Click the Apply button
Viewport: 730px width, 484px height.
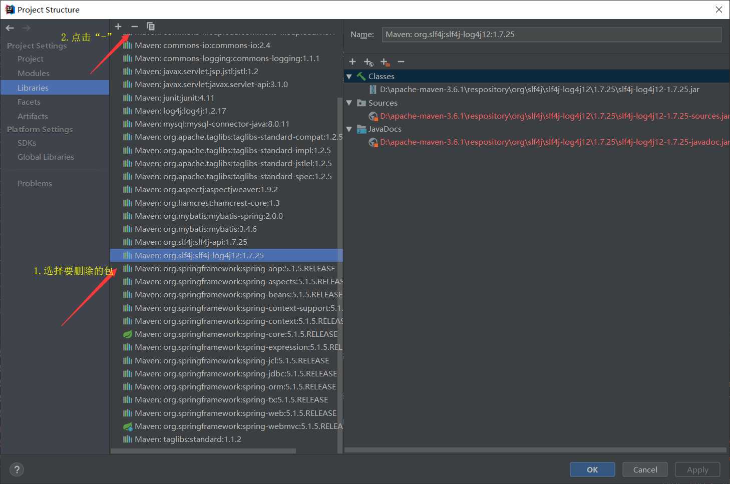(x=697, y=469)
